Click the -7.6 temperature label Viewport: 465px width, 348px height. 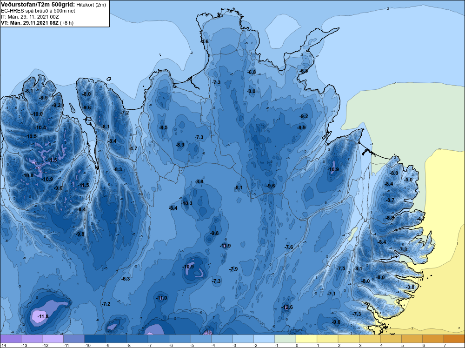pos(289,247)
